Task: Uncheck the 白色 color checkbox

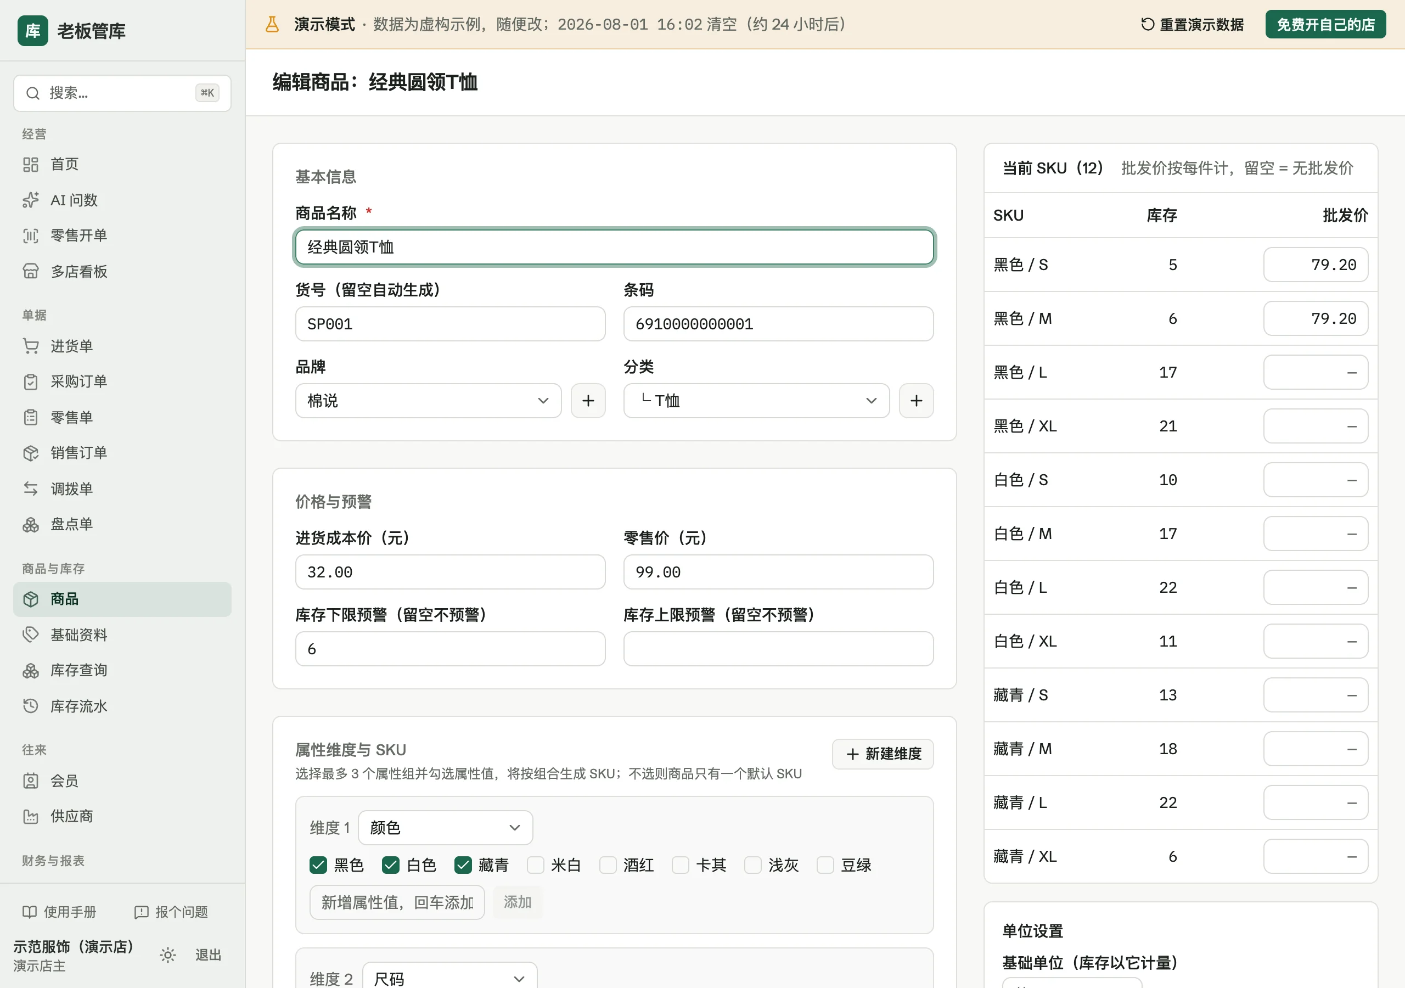Action: (390, 865)
